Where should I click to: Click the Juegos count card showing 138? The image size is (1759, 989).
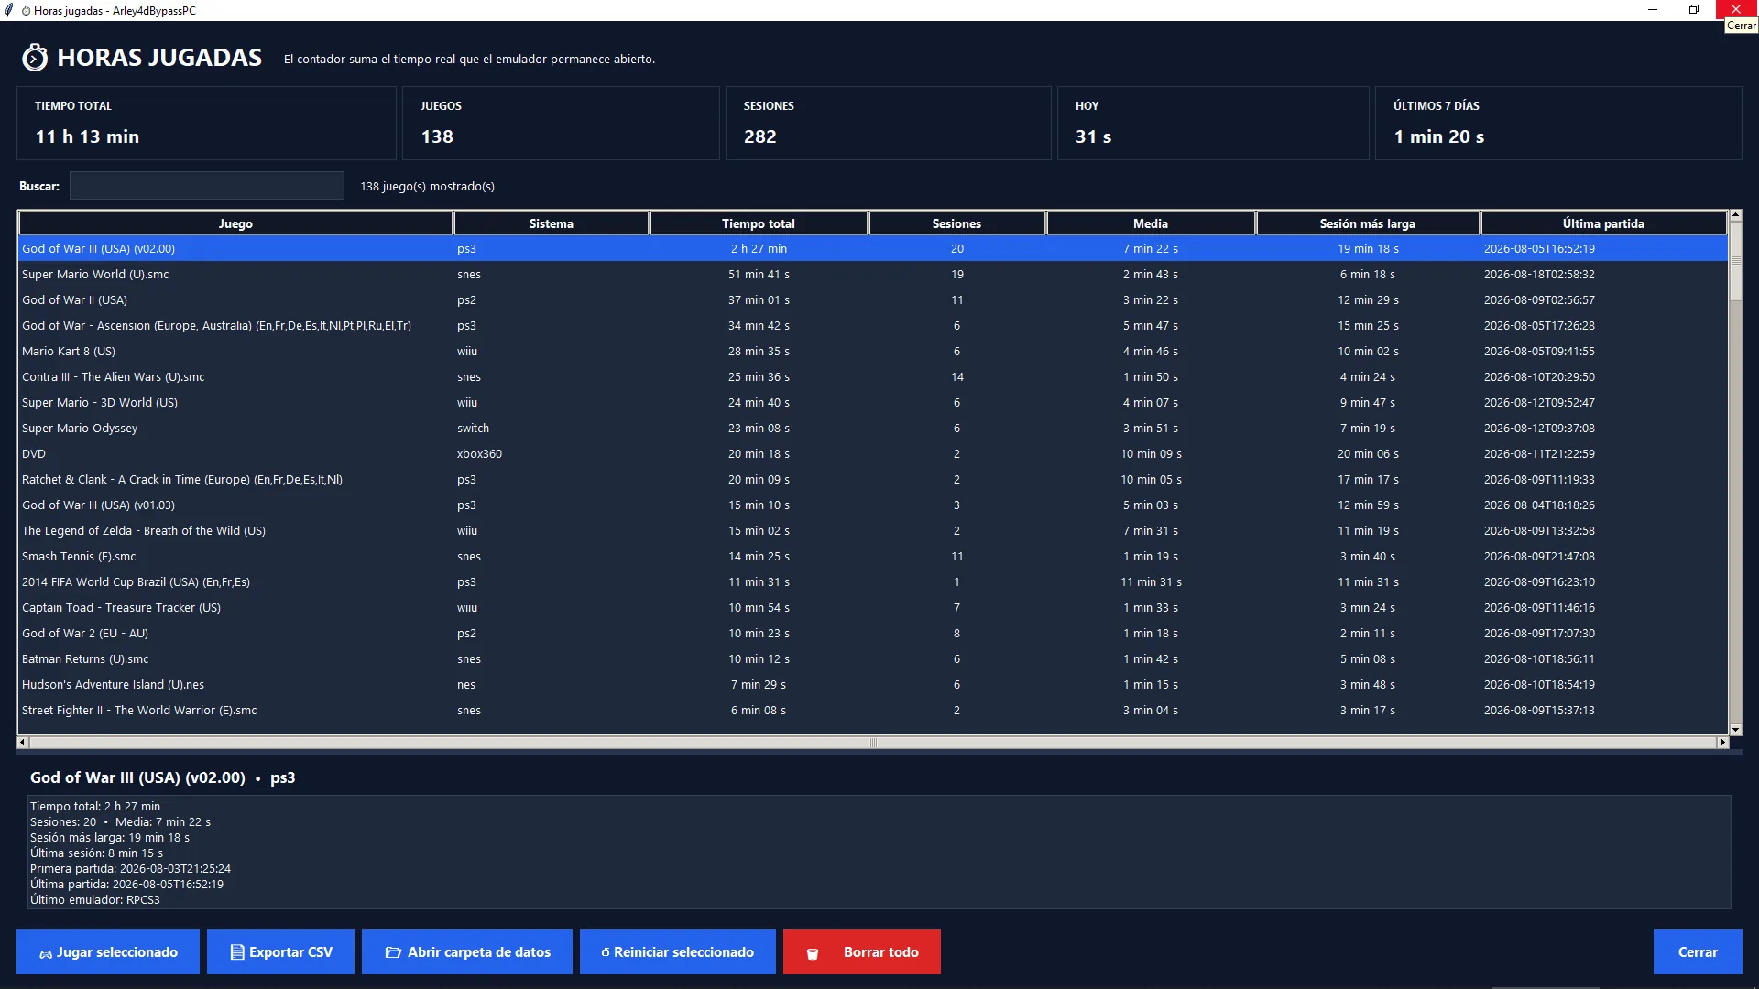[561, 124]
